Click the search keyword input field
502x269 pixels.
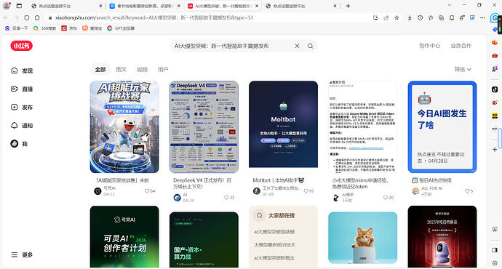[x=232, y=46]
